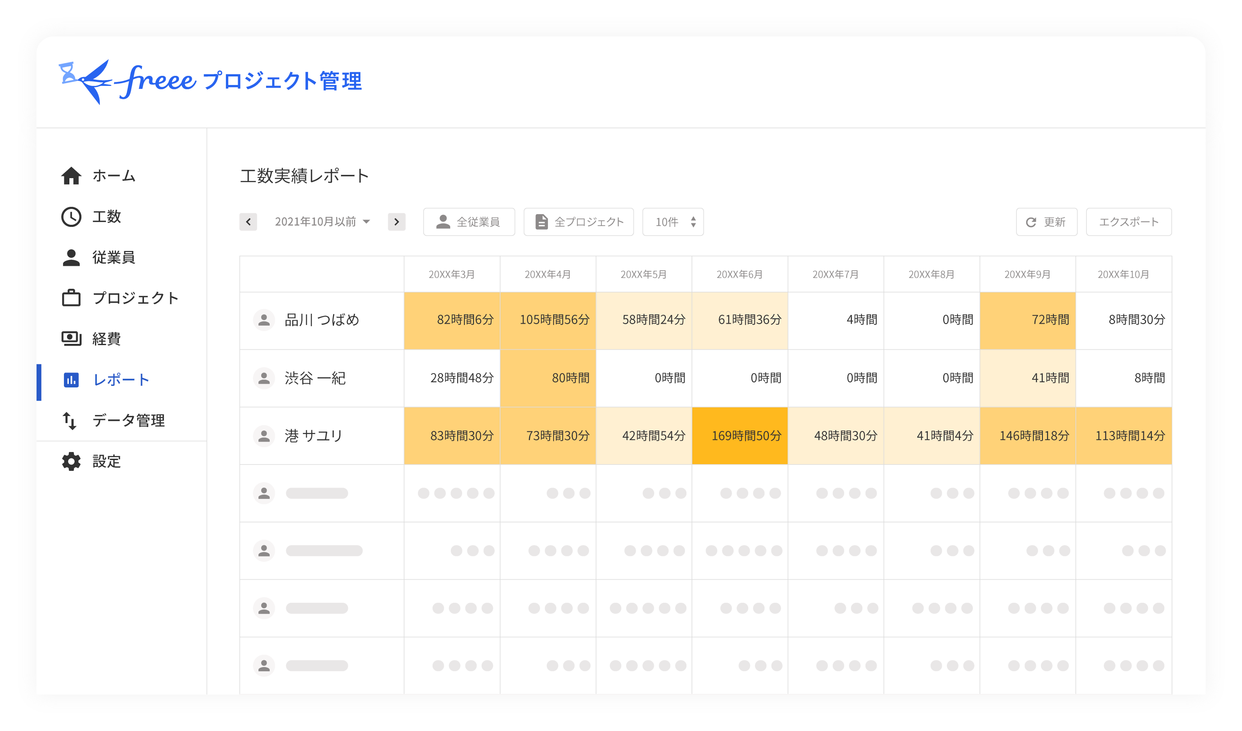Open the 全プロジェクト project filter
Viewport: 1242px width, 731px height.
pyautogui.click(x=579, y=222)
